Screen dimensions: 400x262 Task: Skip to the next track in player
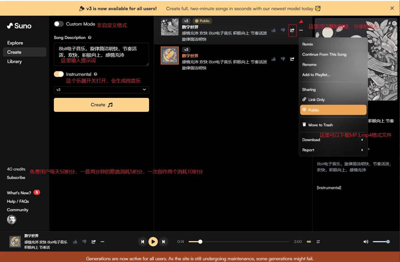(x=164, y=242)
